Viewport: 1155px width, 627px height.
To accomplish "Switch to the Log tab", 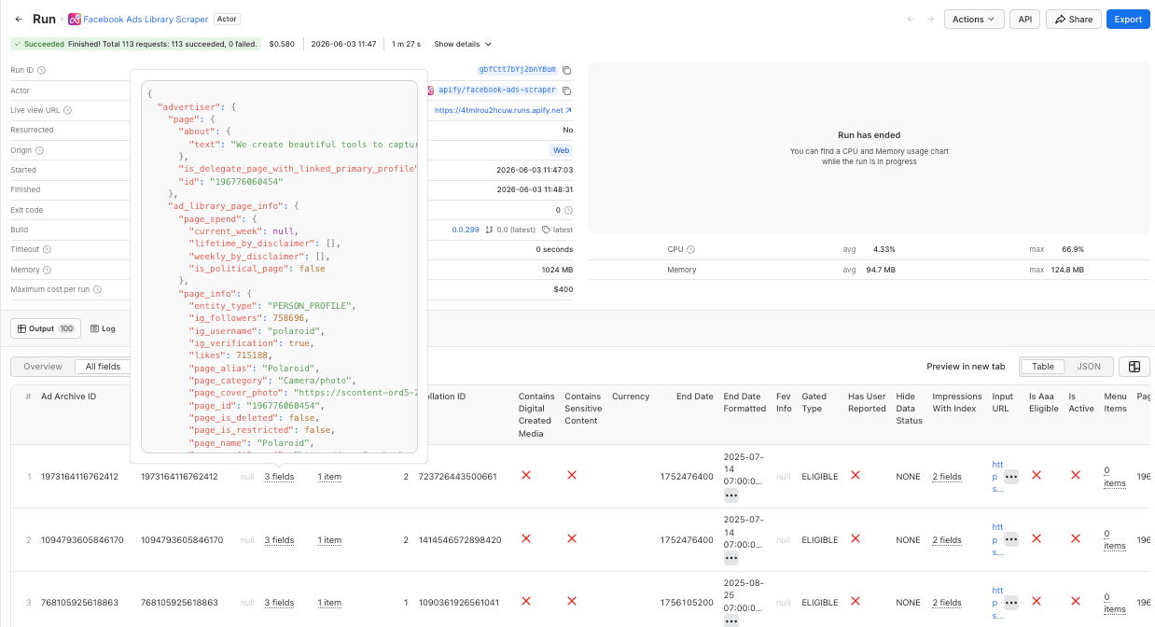I will [x=103, y=328].
